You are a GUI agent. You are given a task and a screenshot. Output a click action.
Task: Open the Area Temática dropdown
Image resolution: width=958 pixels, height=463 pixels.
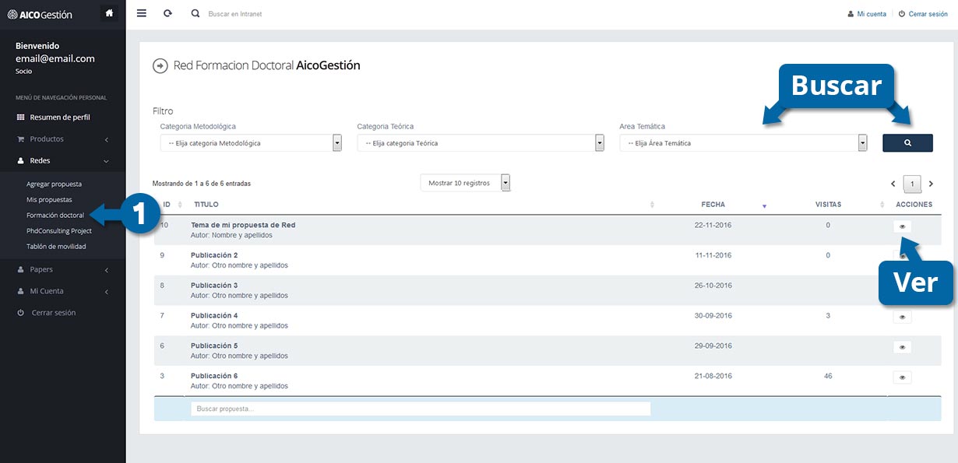744,143
